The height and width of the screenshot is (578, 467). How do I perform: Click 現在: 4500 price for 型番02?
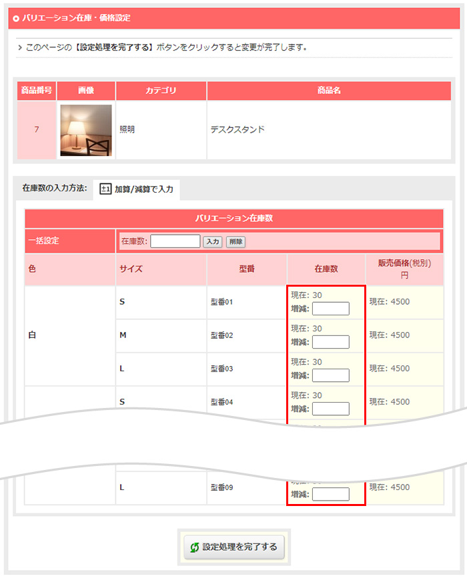[390, 335]
